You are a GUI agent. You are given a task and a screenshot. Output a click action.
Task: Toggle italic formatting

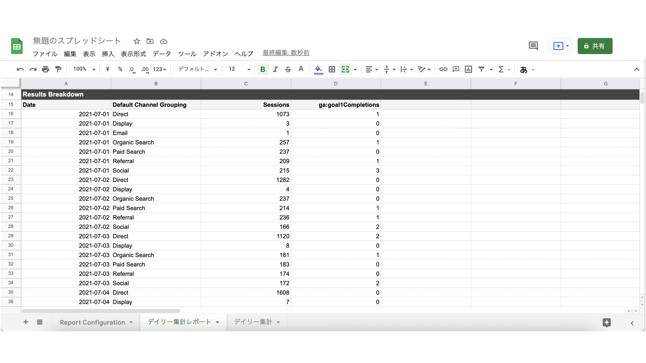point(275,69)
